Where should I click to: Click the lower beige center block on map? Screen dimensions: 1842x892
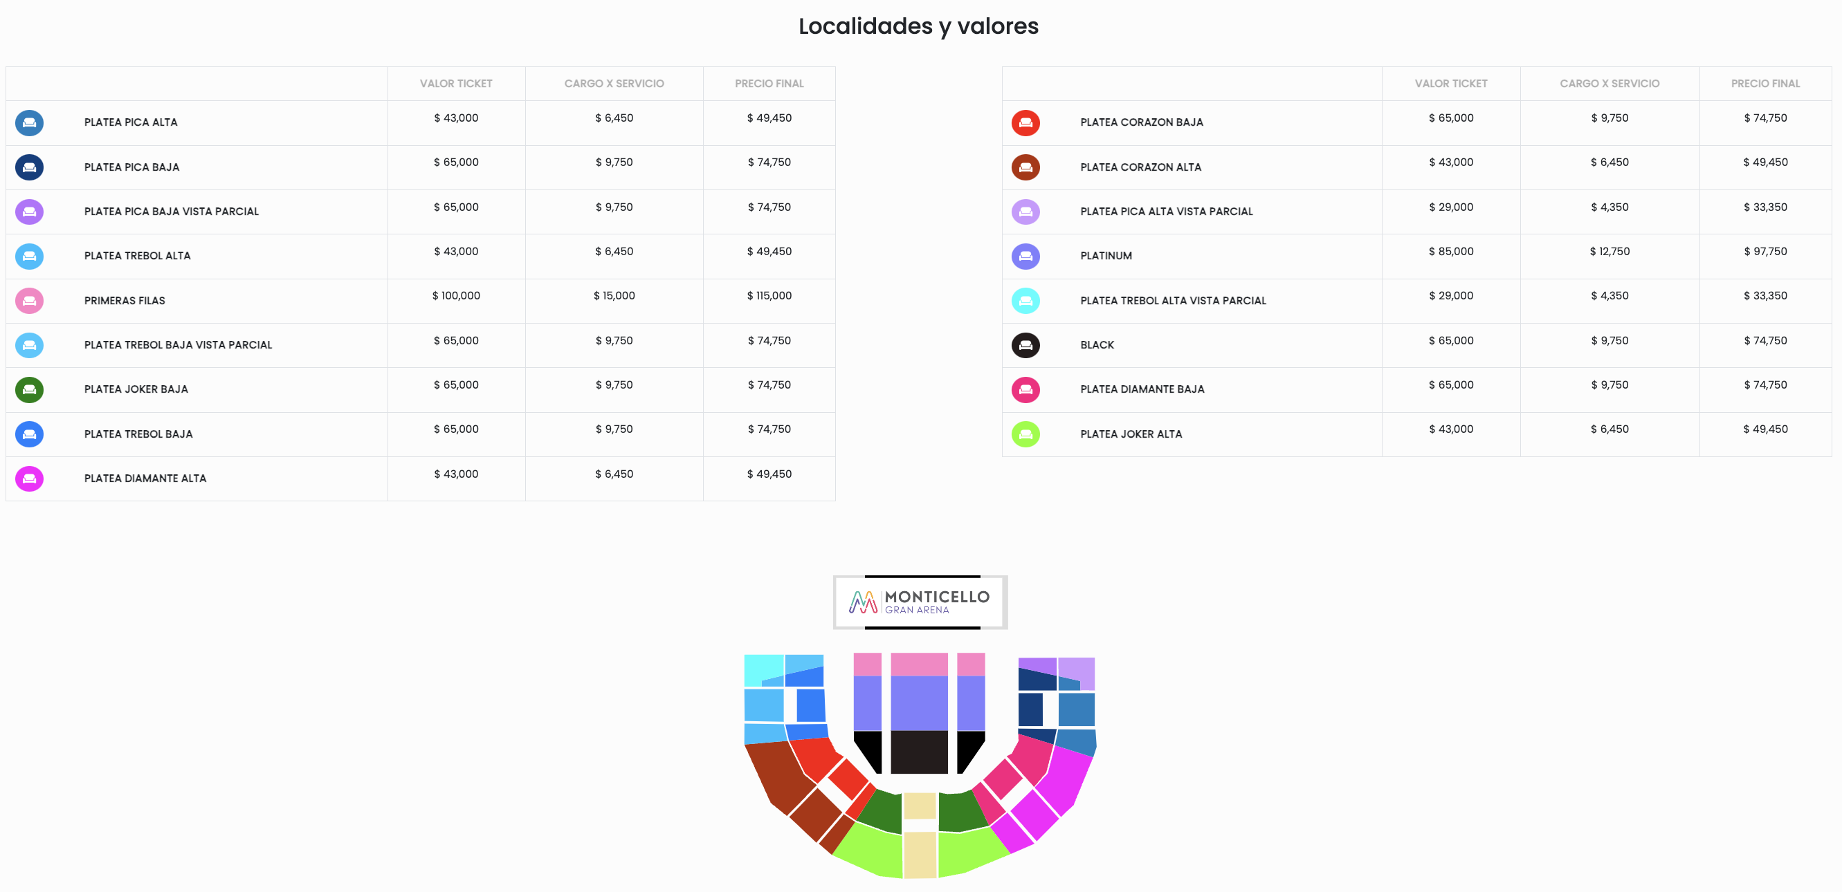tap(920, 853)
